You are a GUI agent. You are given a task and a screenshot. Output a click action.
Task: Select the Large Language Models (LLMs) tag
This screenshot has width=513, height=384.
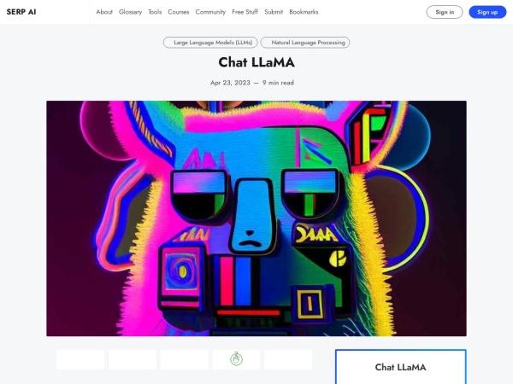pos(210,43)
